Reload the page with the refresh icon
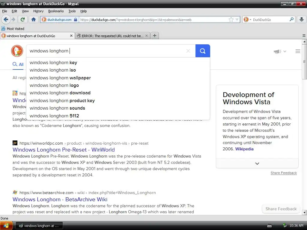 point(23,19)
